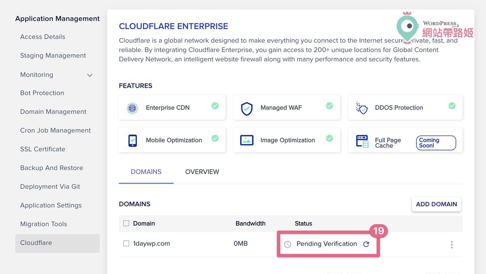
Task: Click the Coming Soon! badge
Action: pyautogui.click(x=436, y=143)
